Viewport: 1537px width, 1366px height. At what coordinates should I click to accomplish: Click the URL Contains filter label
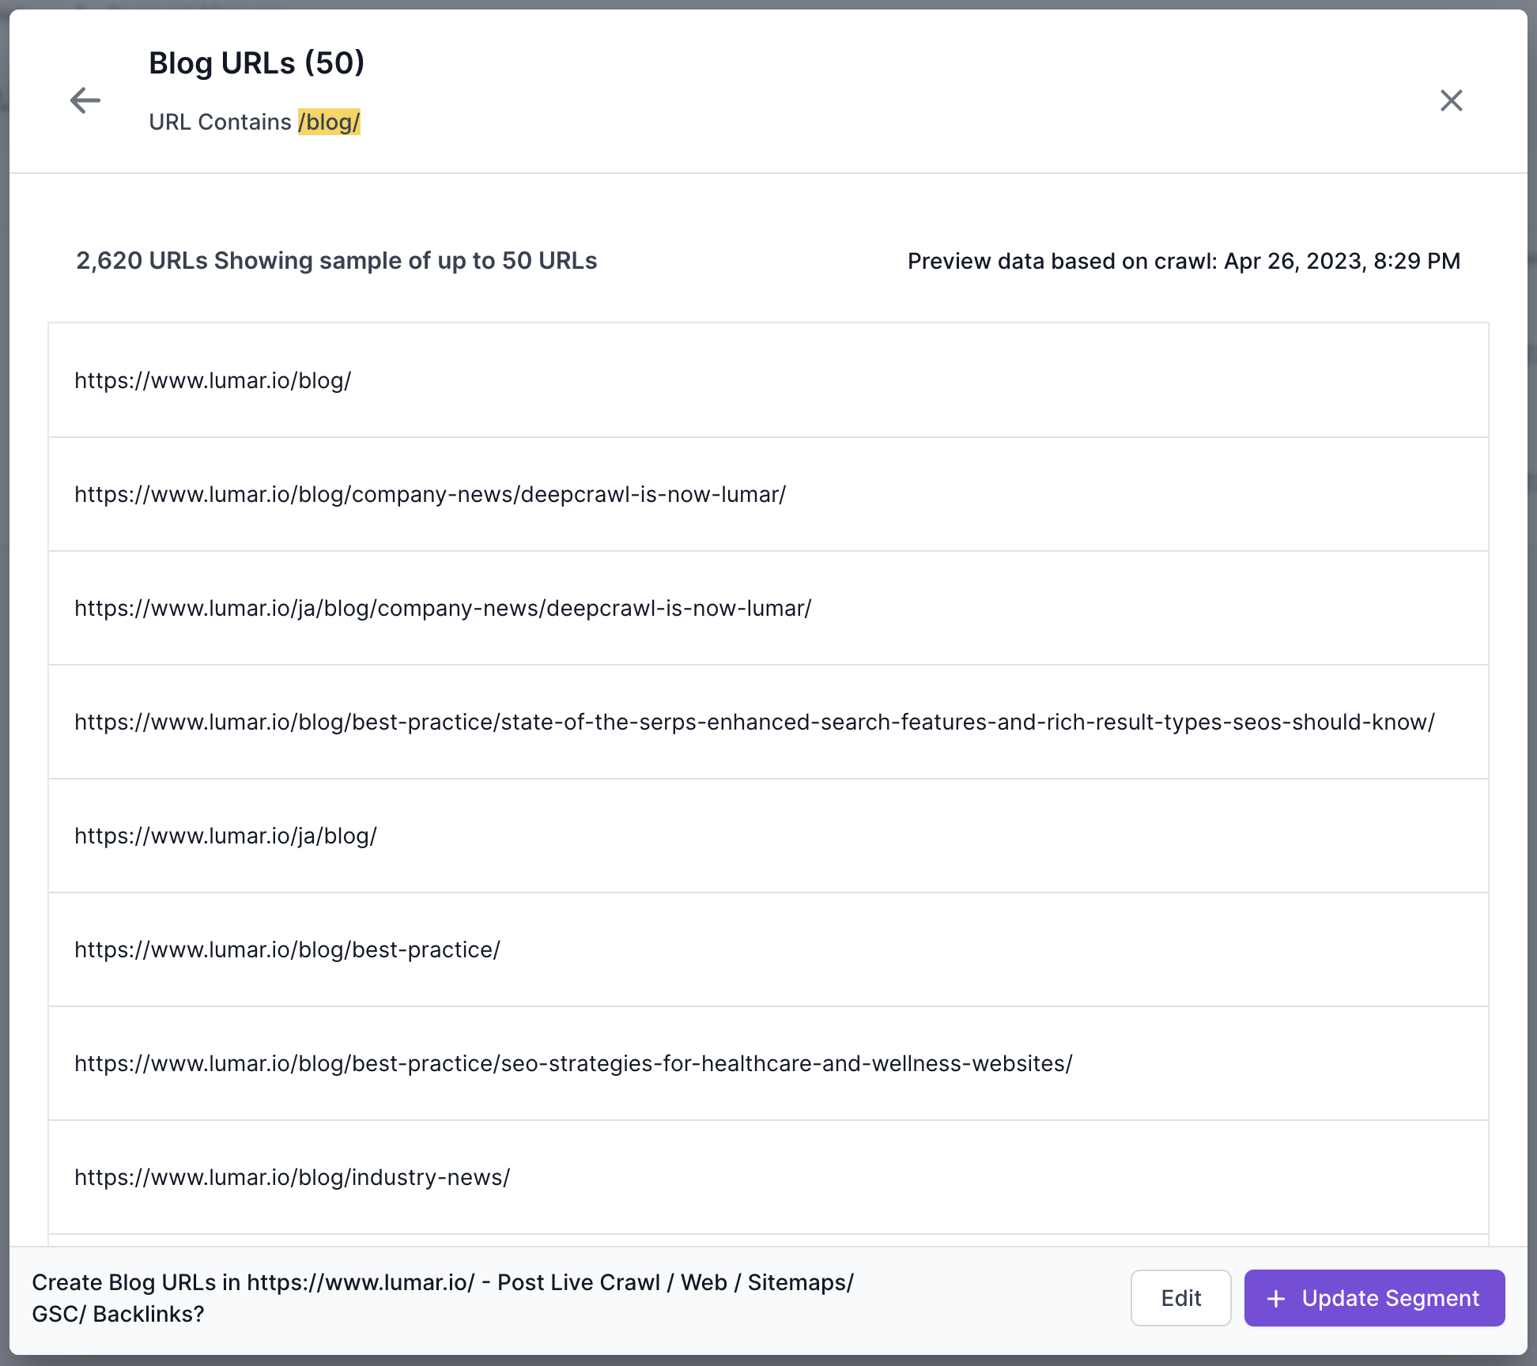pos(221,122)
